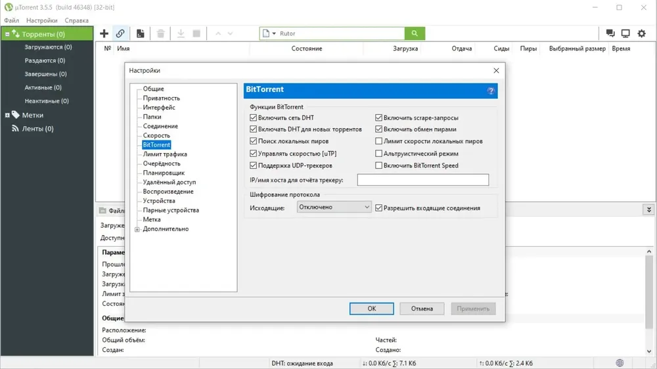Select Соединение in settings tree
Screen dimensions: 657x369
pos(160,126)
